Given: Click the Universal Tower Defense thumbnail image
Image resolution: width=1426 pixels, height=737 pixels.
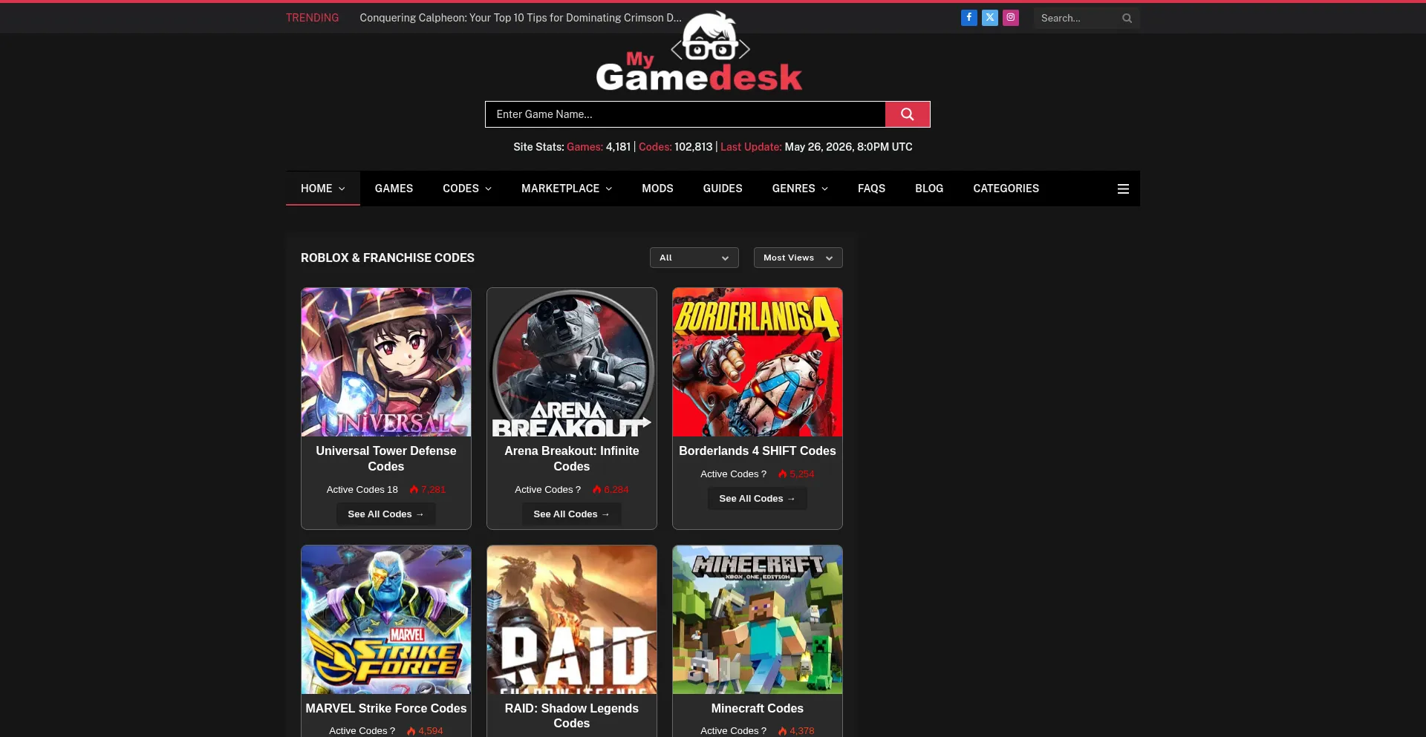Looking at the screenshot, I should [x=386, y=362].
